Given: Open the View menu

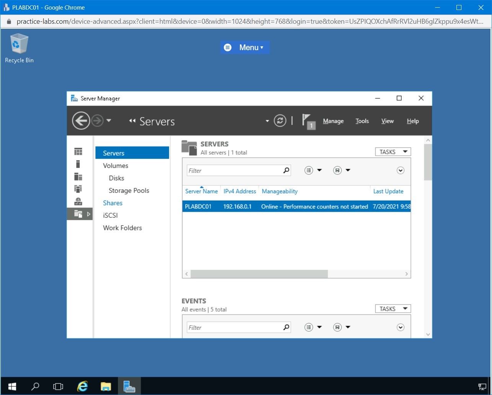Looking at the screenshot, I should (x=387, y=121).
